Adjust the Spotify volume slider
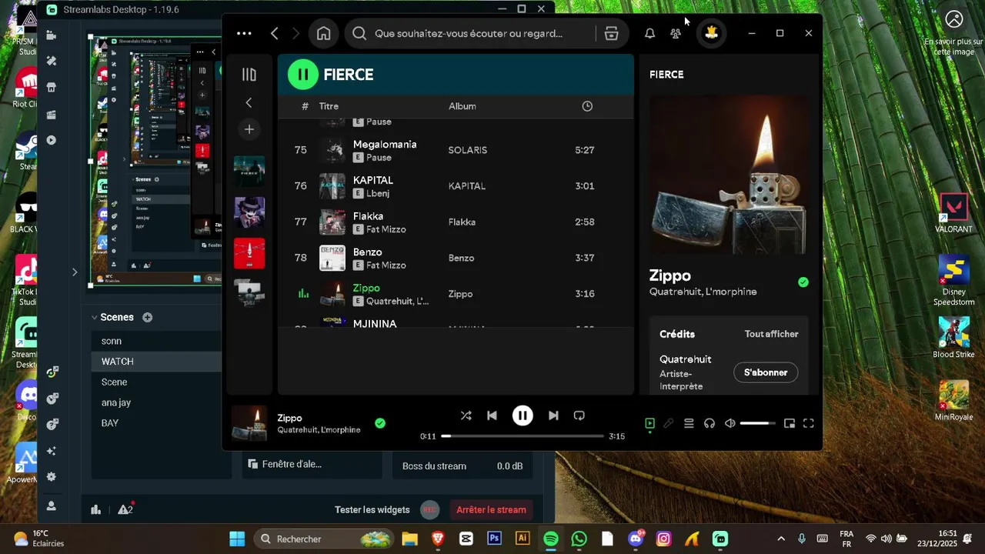Viewport: 985px width, 554px height. [x=758, y=423]
